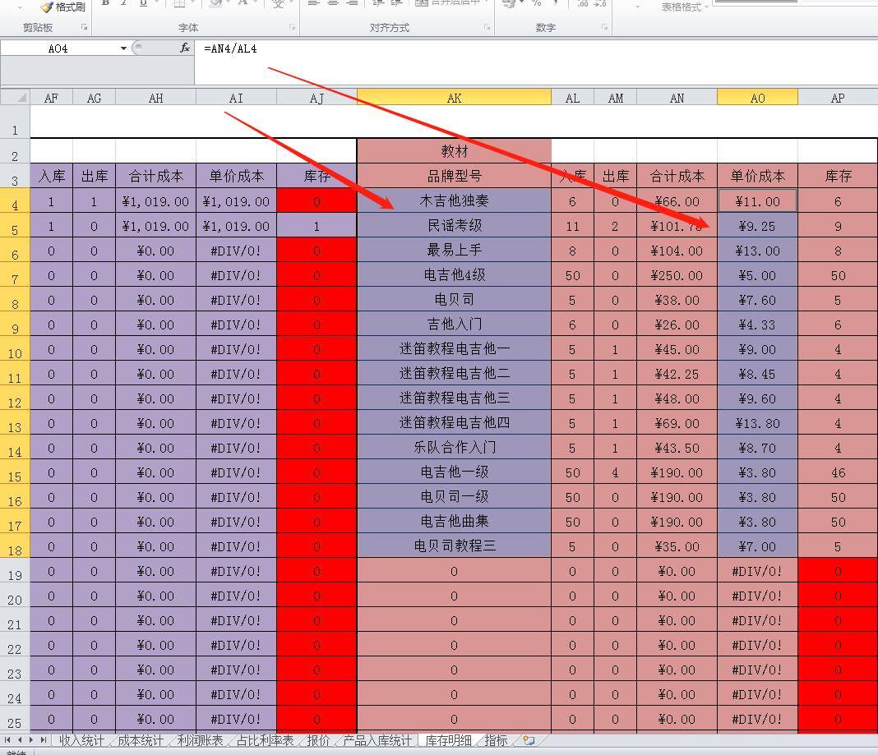
Task: Expand the Name Box dropdown arrow
Action: [x=123, y=48]
